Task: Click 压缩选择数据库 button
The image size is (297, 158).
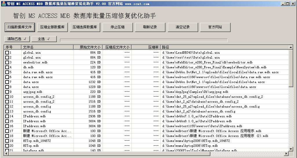Action: 85,27
